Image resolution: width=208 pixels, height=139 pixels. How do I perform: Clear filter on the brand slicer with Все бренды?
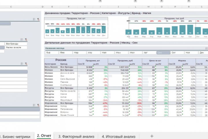[x=26, y=39]
